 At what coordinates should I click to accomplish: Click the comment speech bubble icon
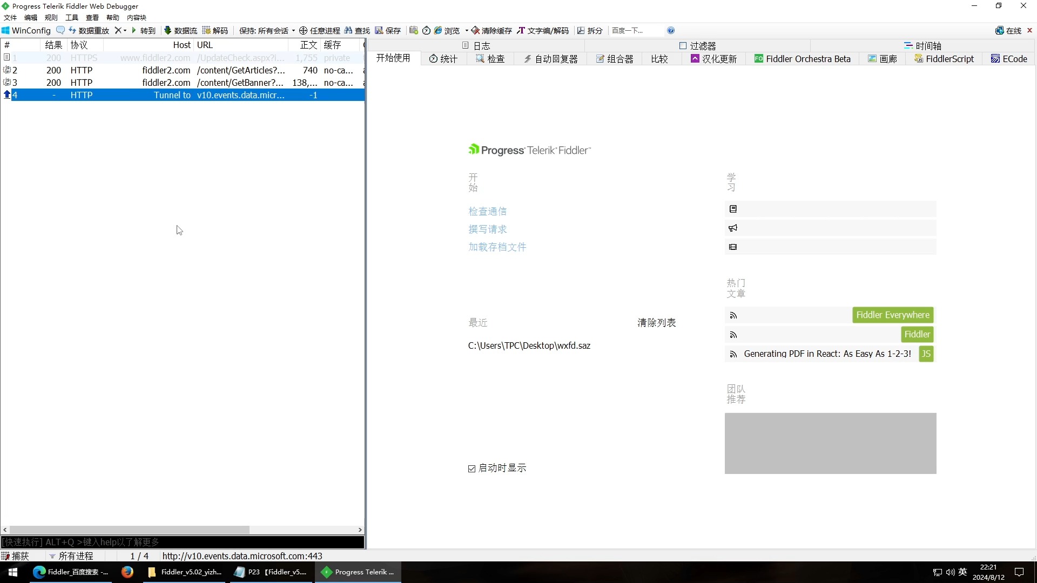[x=60, y=31]
